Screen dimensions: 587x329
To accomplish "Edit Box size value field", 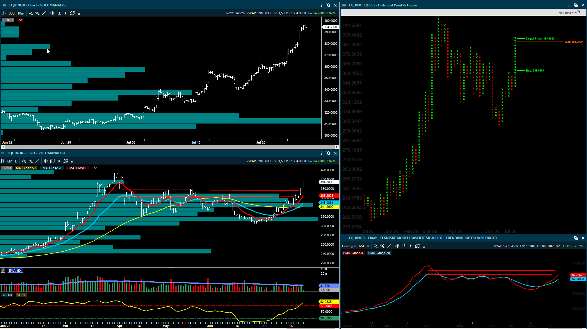I will pyautogui.click(x=576, y=13).
